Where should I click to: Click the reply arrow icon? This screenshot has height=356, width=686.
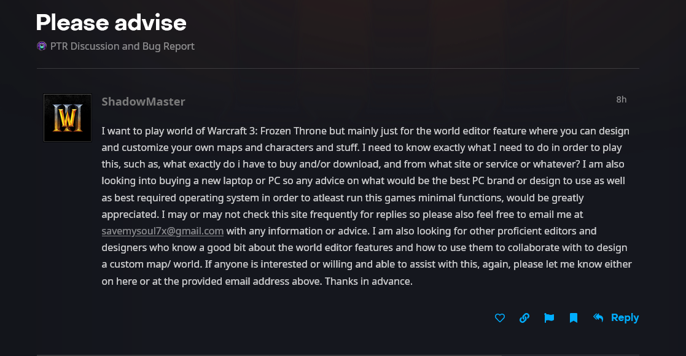(x=598, y=317)
